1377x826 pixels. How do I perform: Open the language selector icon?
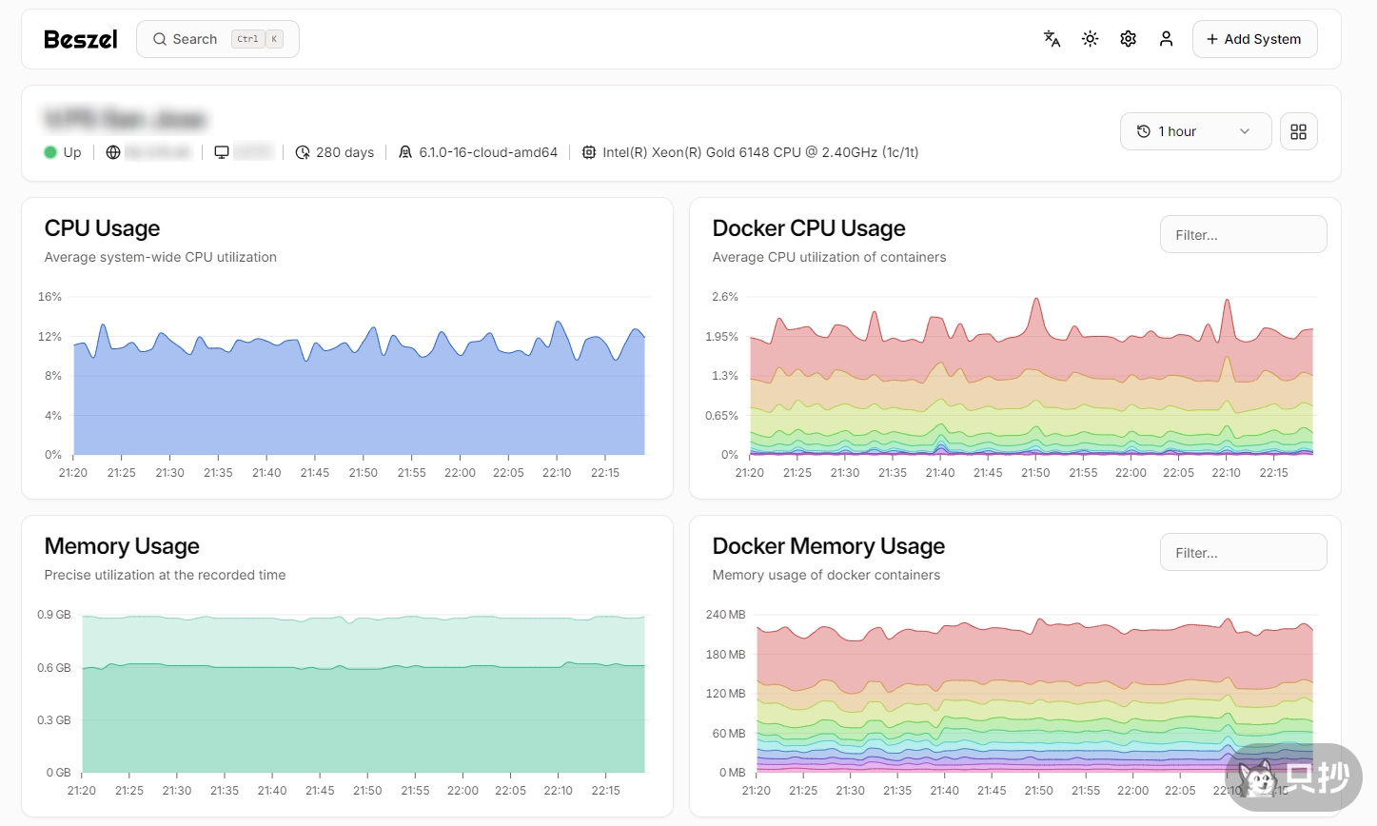point(1052,39)
